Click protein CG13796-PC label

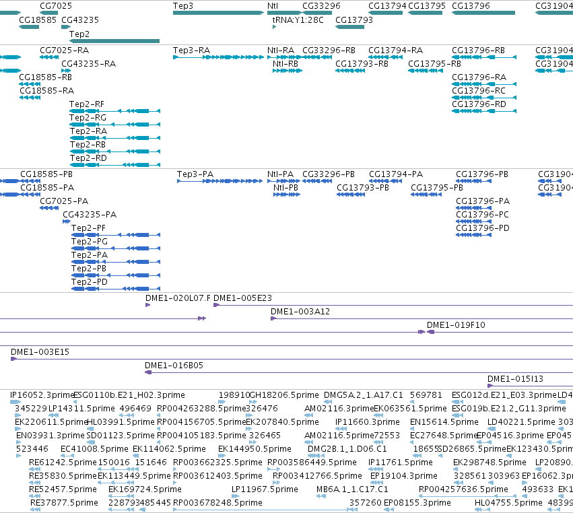(482, 215)
